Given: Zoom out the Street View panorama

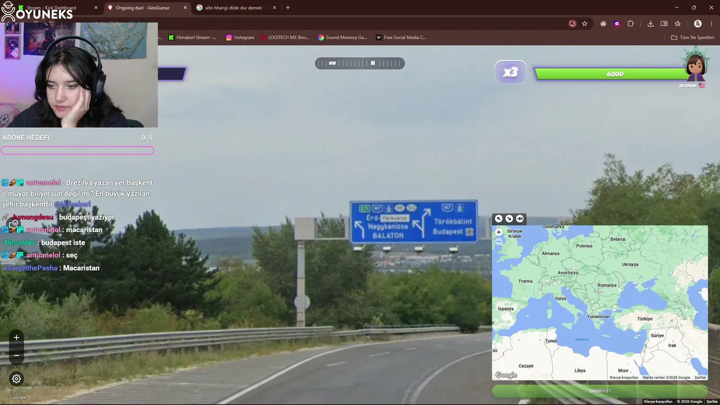Looking at the screenshot, I should [x=16, y=355].
